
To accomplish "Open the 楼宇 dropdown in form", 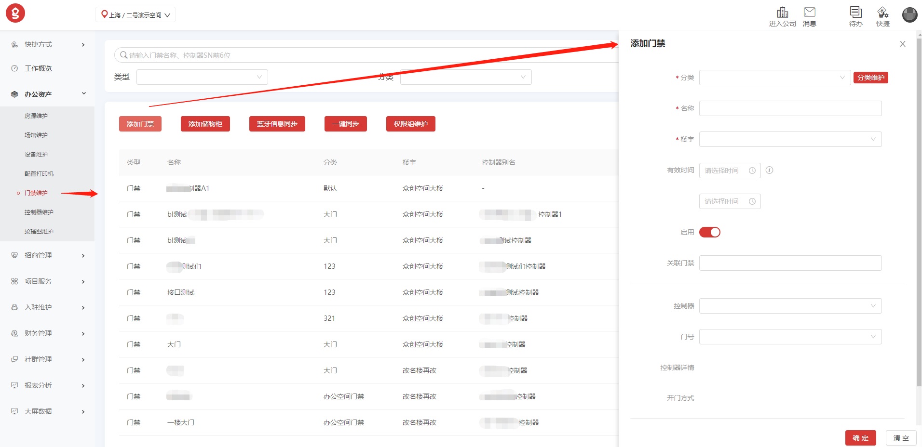I will [x=790, y=139].
